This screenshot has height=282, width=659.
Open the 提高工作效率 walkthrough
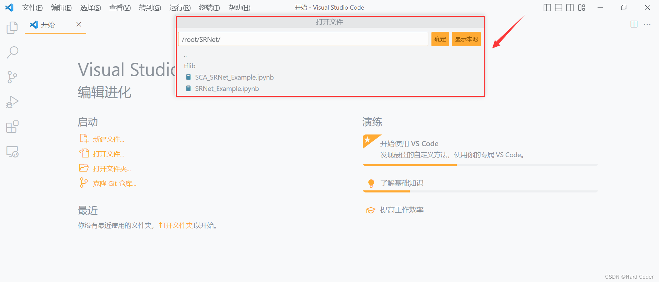coord(480,210)
